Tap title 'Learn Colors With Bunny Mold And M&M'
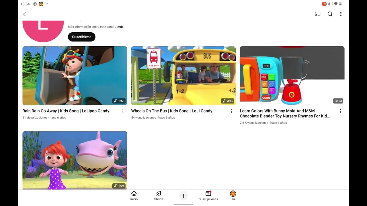This screenshot has height=206, width=367. tap(277, 111)
